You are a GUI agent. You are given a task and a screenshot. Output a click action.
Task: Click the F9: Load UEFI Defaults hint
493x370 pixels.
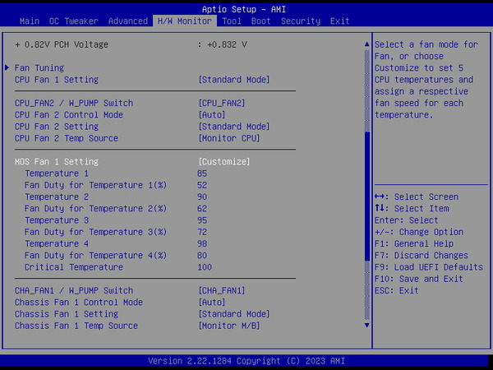point(429,267)
